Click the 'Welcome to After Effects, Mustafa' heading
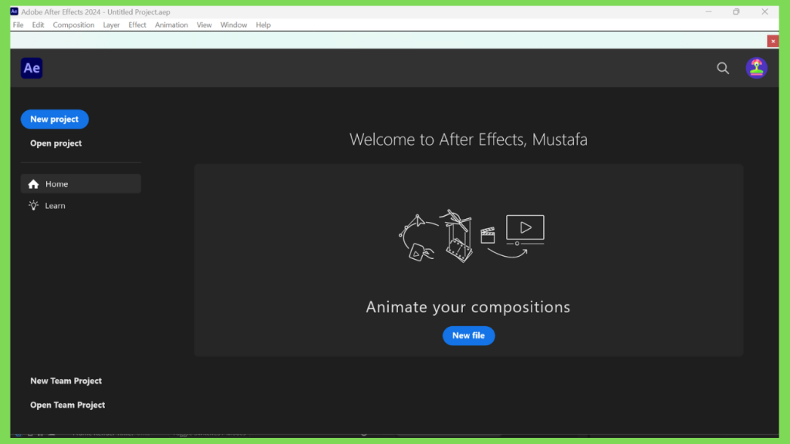Image resolution: width=790 pixels, height=444 pixels. click(x=468, y=140)
